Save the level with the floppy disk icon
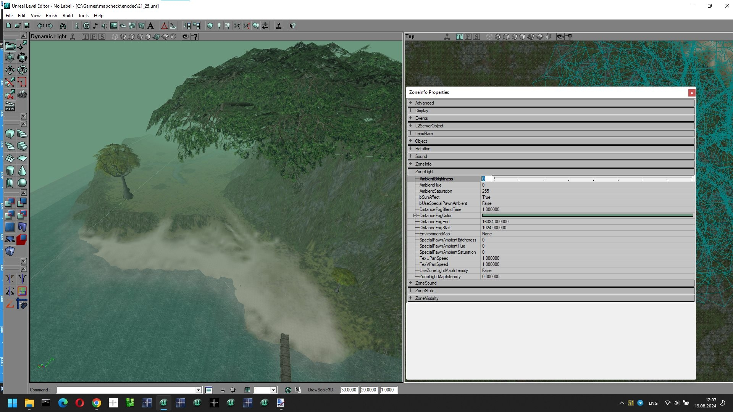The image size is (733, 412). click(x=27, y=26)
